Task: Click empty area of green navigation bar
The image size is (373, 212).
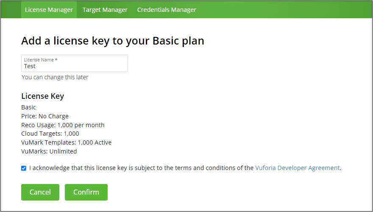Action: [284, 9]
